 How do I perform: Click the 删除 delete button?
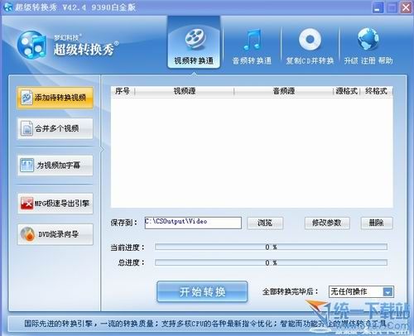(x=377, y=223)
